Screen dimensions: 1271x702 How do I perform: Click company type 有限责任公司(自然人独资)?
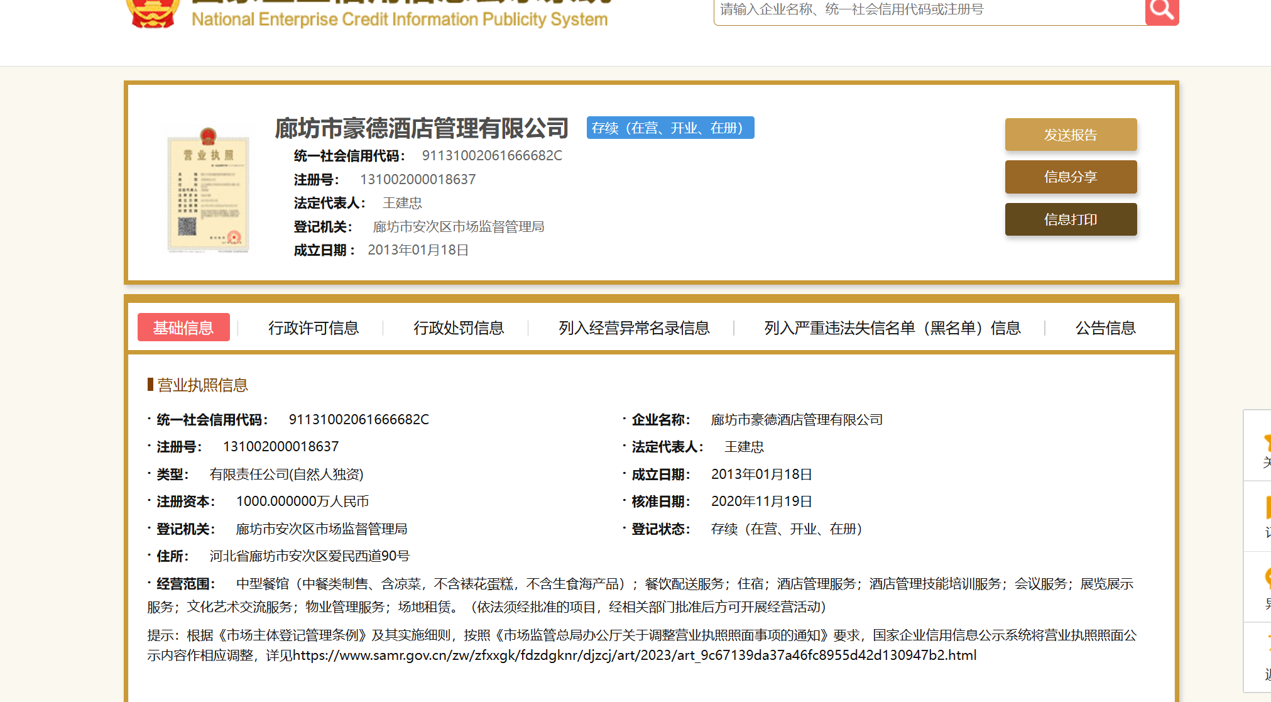point(286,474)
